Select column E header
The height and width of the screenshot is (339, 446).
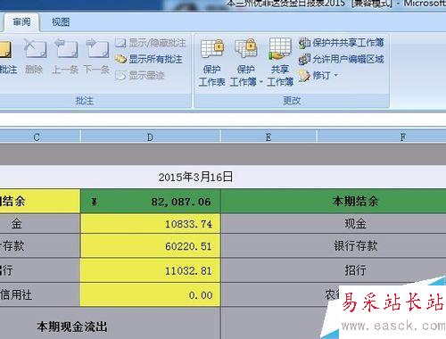[268, 137]
